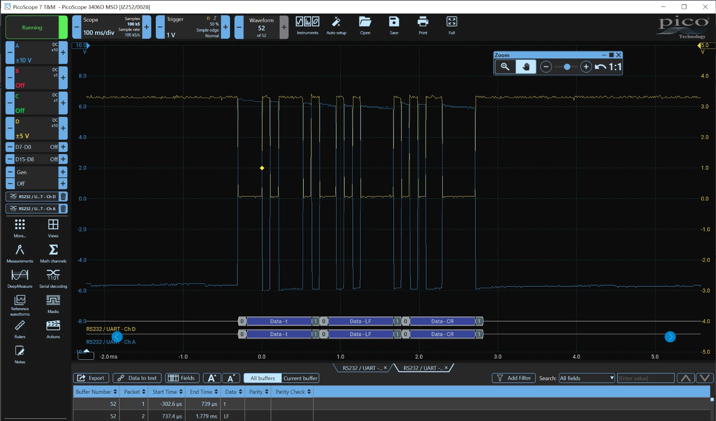Increase the timebase with Scope plus

click(147, 27)
